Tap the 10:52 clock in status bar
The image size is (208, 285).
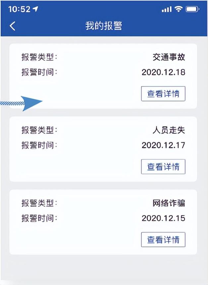[x=19, y=9]
